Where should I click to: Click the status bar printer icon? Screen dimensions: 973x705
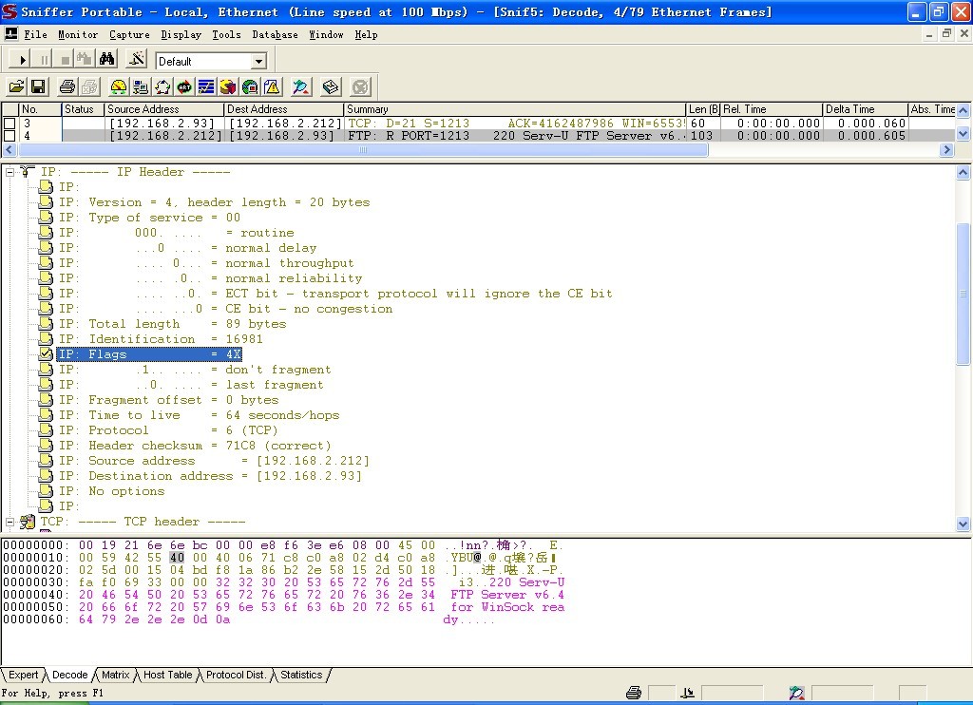click(x=634, y=693)
